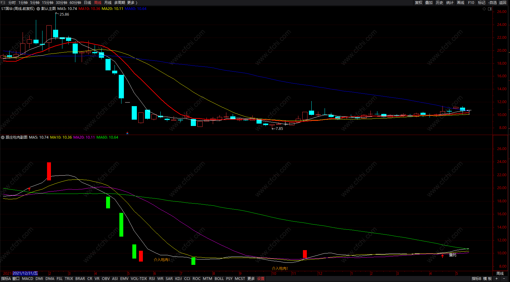Apply the FSL indicator
Screen dimensions: 510x282
click(60, 279)
